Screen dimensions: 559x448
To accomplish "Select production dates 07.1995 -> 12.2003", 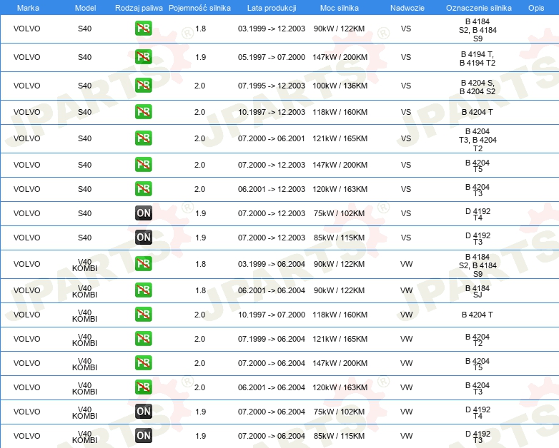I will (272, 86).
